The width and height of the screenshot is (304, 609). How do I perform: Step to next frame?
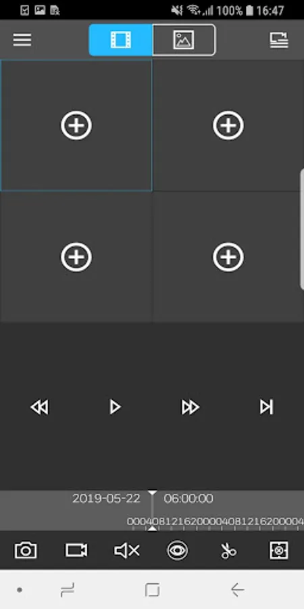click(x=266, y=407)
